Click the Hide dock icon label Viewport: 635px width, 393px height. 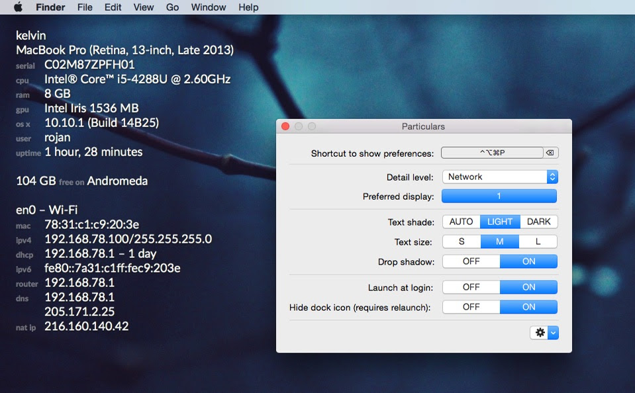pyautogui.click(x=360, y=308)
